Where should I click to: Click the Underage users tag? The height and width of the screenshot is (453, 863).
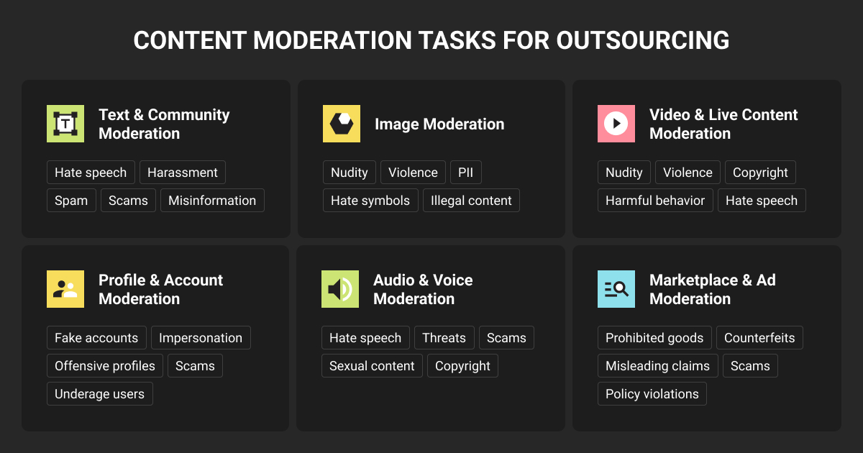99,394
